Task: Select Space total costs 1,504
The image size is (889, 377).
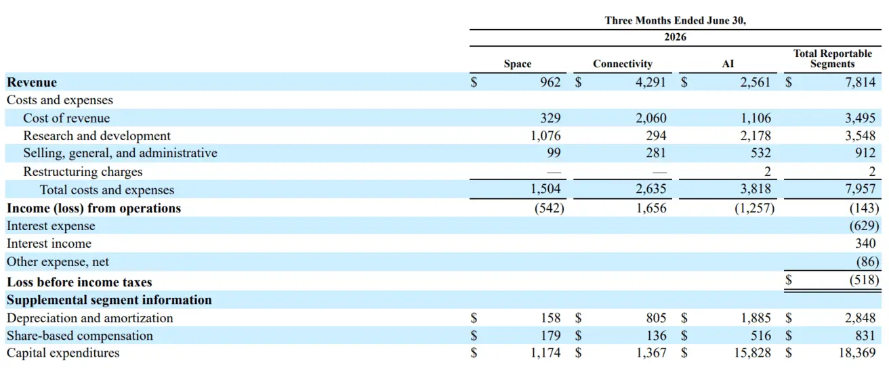Action: [x=545, y=190]
